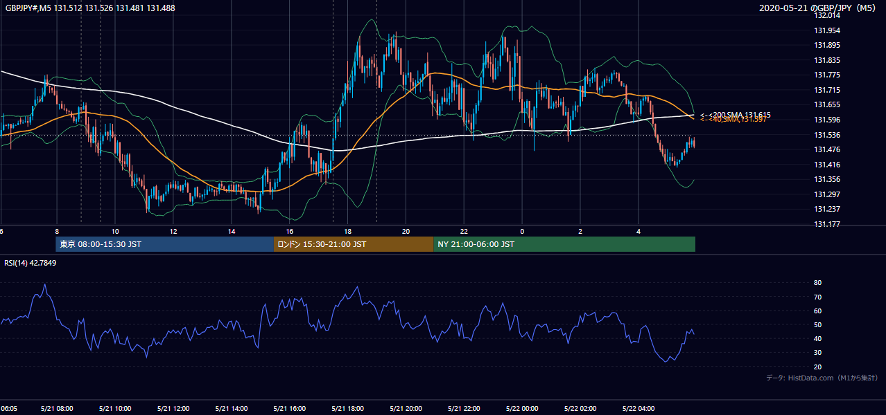
Task: Click RSI scale label 80
Action: [817, 283]
